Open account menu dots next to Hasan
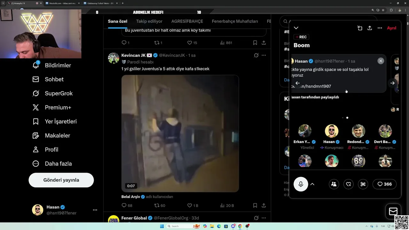This screenshot has height=230, width=409. tap(95, 210)
